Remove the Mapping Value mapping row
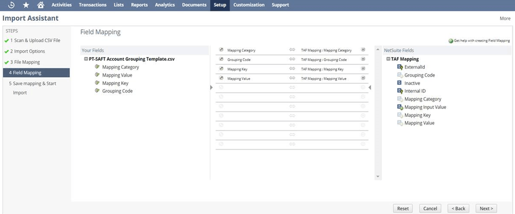 coord(363,78)
